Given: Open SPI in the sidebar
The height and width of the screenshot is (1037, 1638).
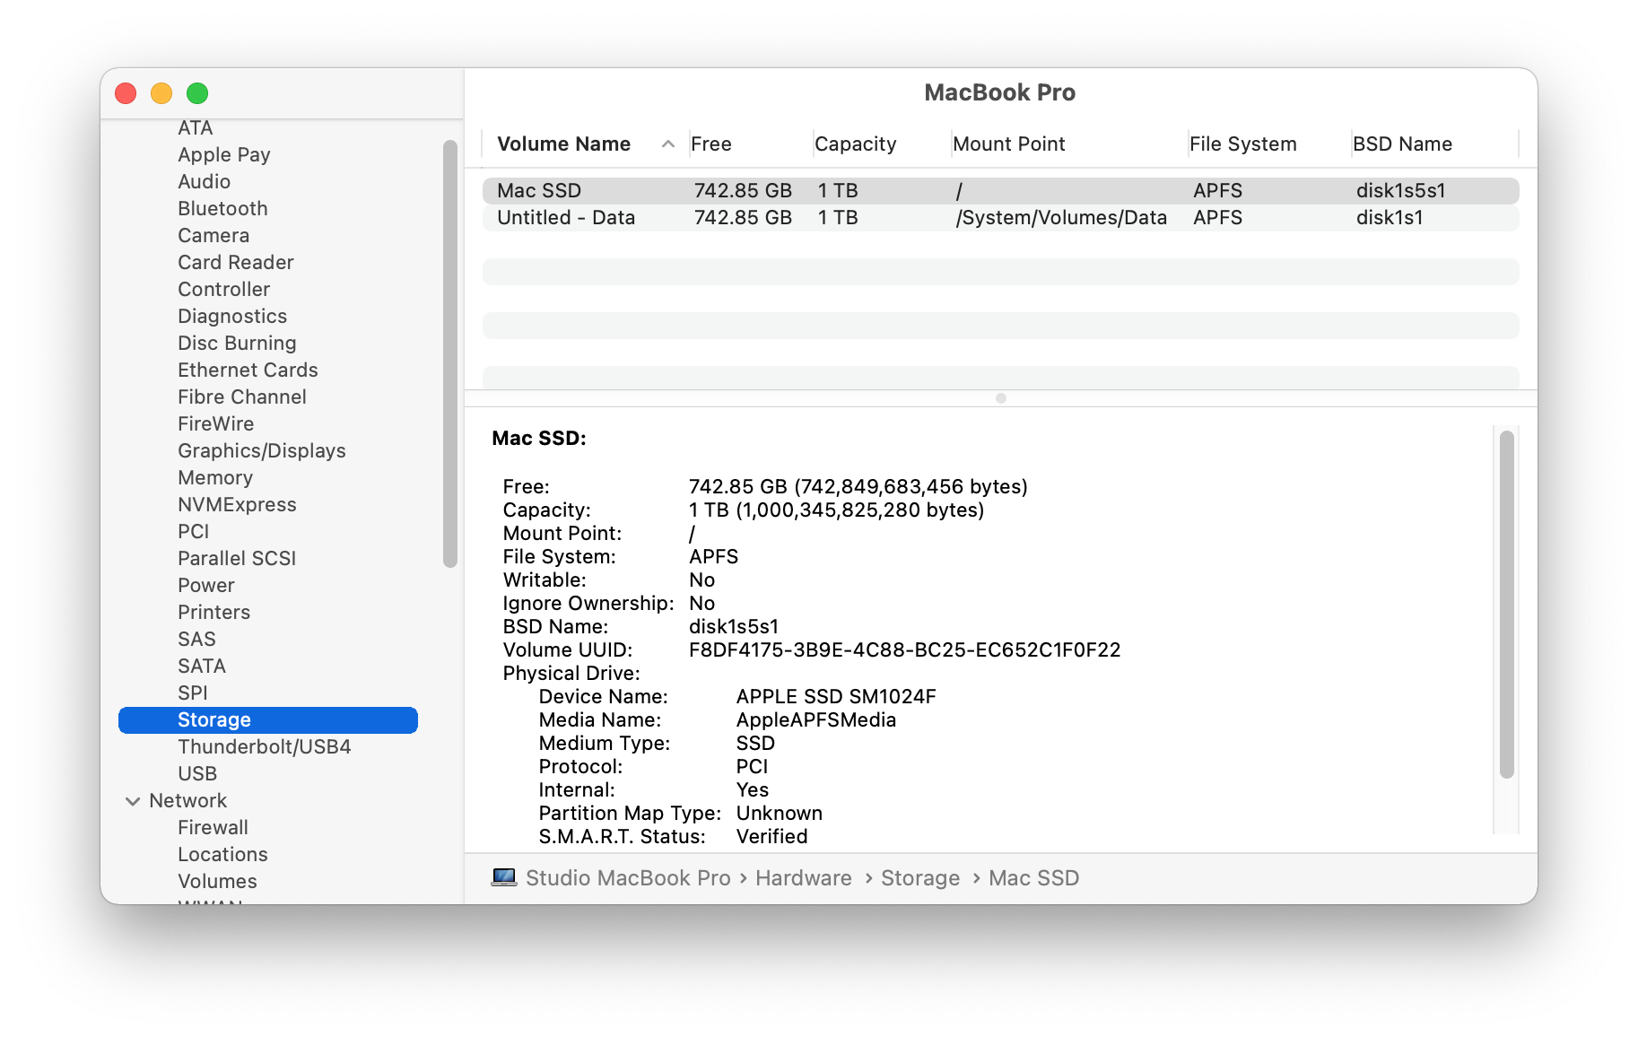Looking at the screenshot, I should click(193, 693).
